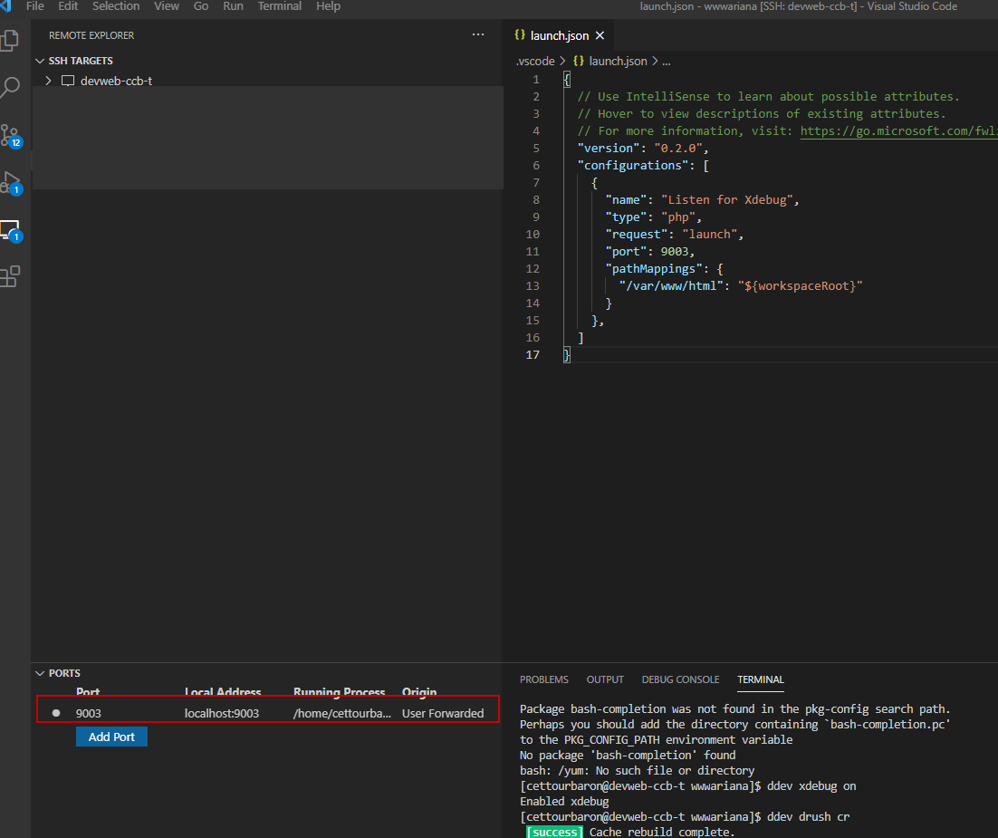998x838 pixels.
Task: Open the View menu
Action: click(x=167, y=6)
